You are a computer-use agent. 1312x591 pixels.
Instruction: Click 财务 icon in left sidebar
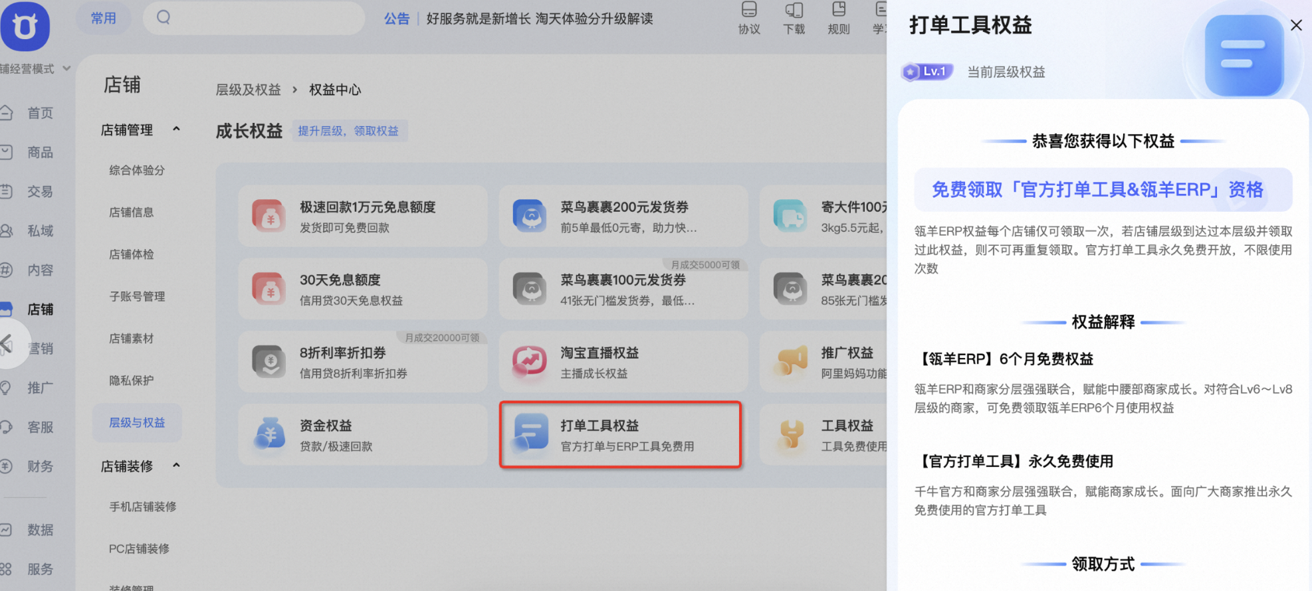click(x=7, y=466)
